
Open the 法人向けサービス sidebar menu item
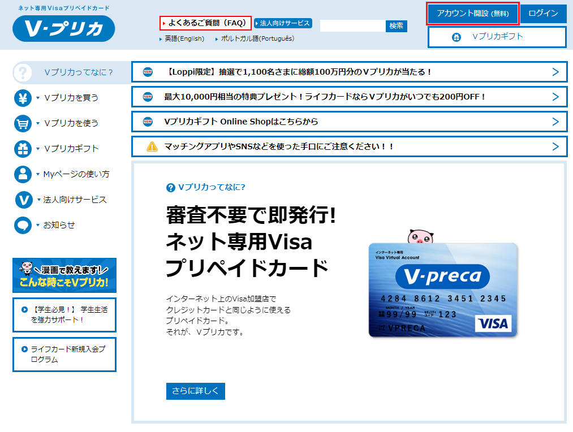pos(75,200)
